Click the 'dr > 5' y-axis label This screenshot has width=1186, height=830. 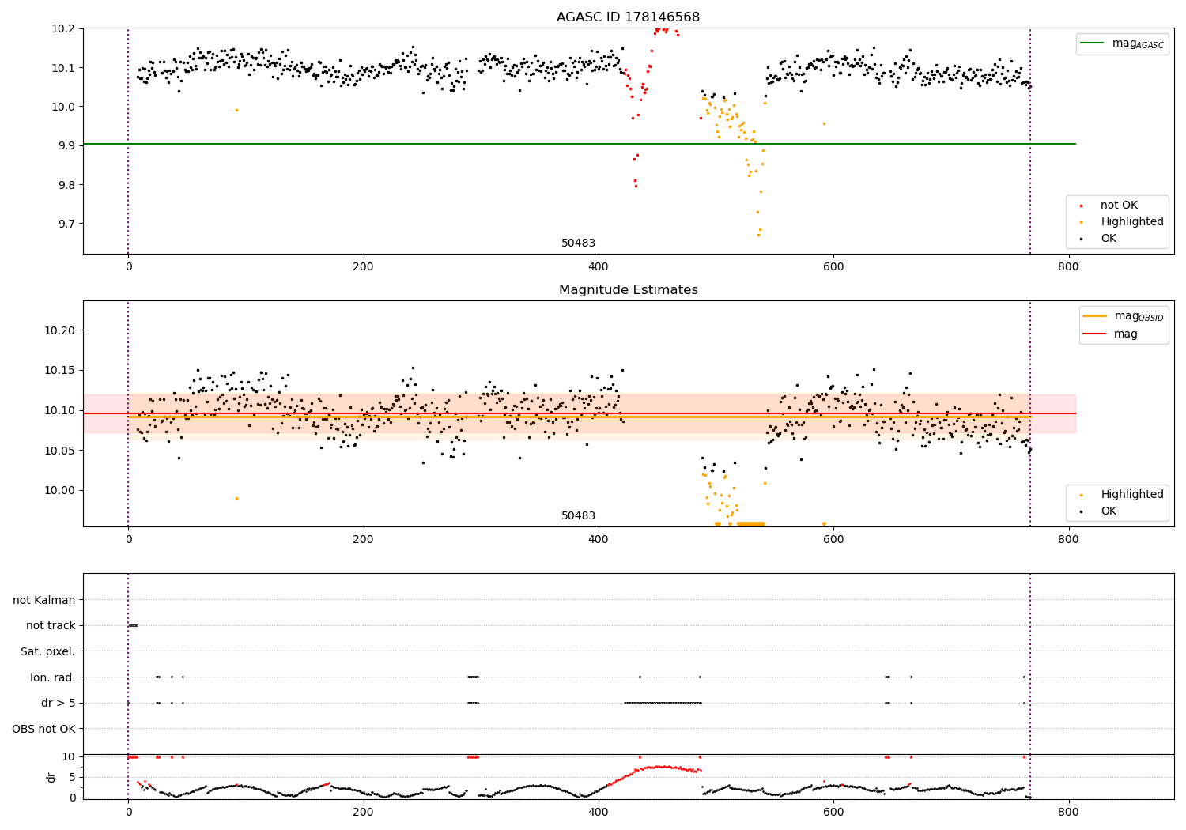pyautogui.click(x=59, y=703)
